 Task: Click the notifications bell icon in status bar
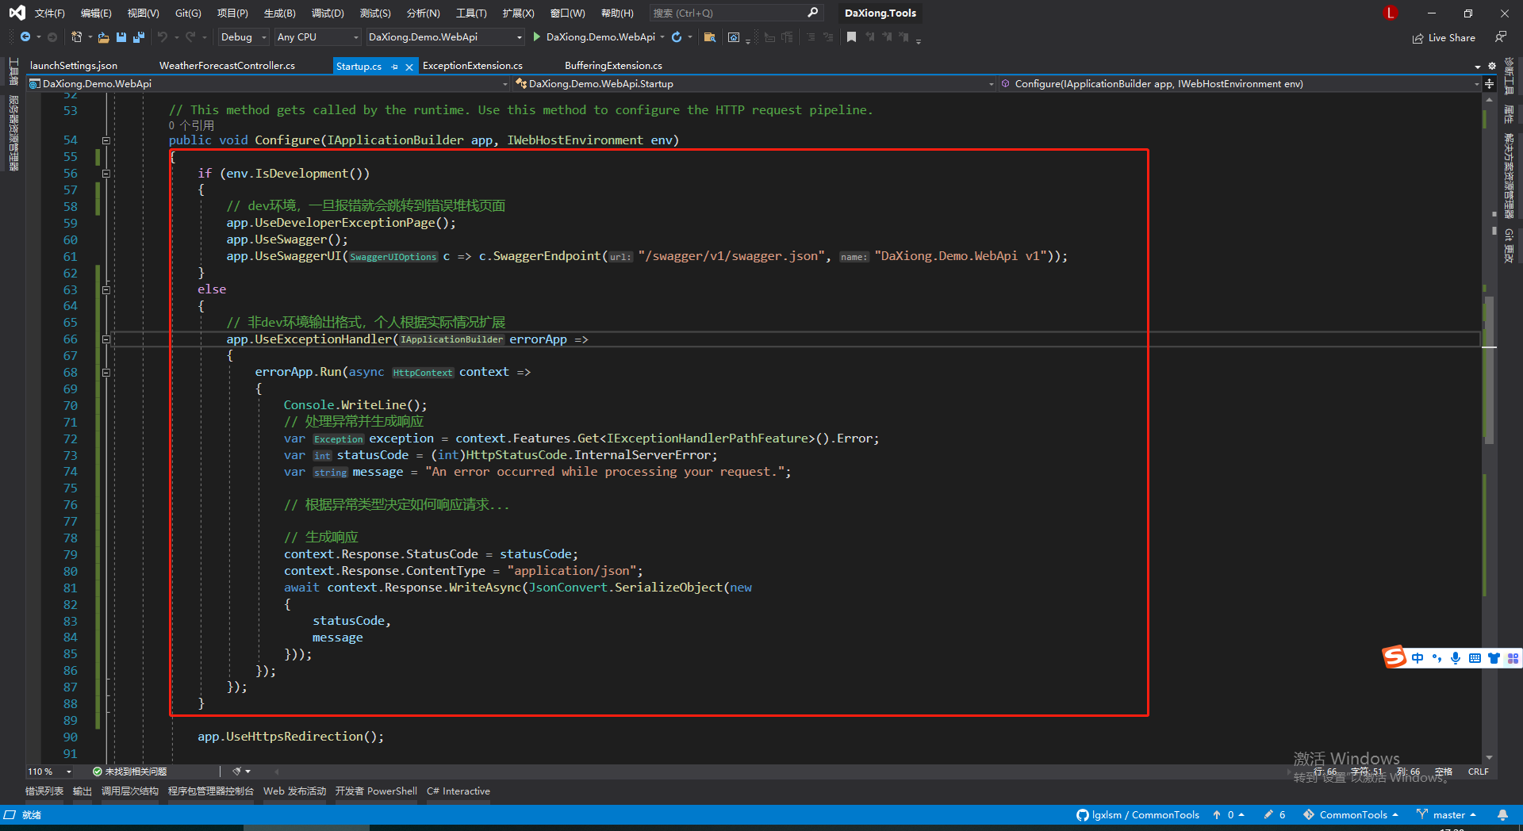(1502, 814)
